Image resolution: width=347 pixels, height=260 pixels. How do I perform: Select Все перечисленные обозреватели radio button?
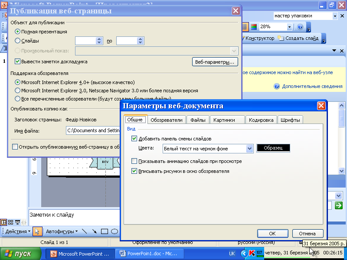pos(17,99)
